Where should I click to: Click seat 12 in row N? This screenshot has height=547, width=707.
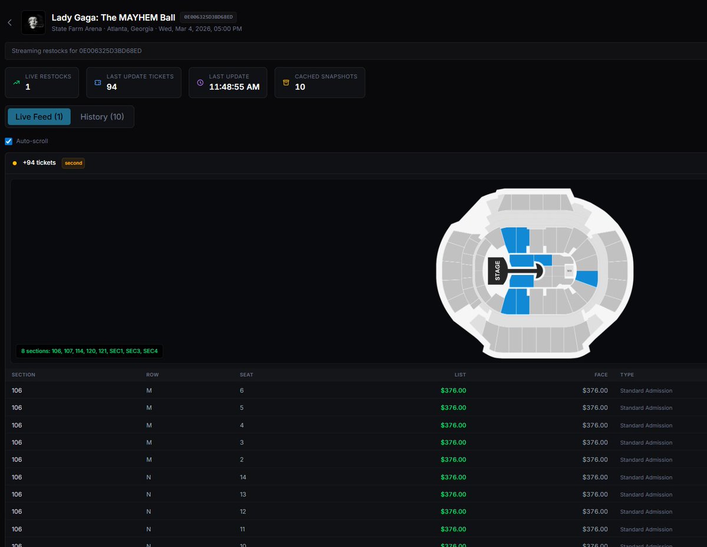tap(243, 512)
